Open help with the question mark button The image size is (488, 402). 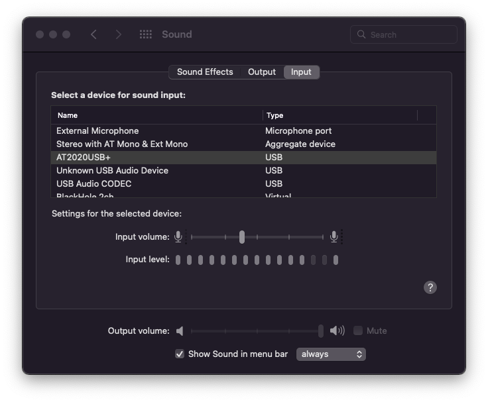point(430,287)
